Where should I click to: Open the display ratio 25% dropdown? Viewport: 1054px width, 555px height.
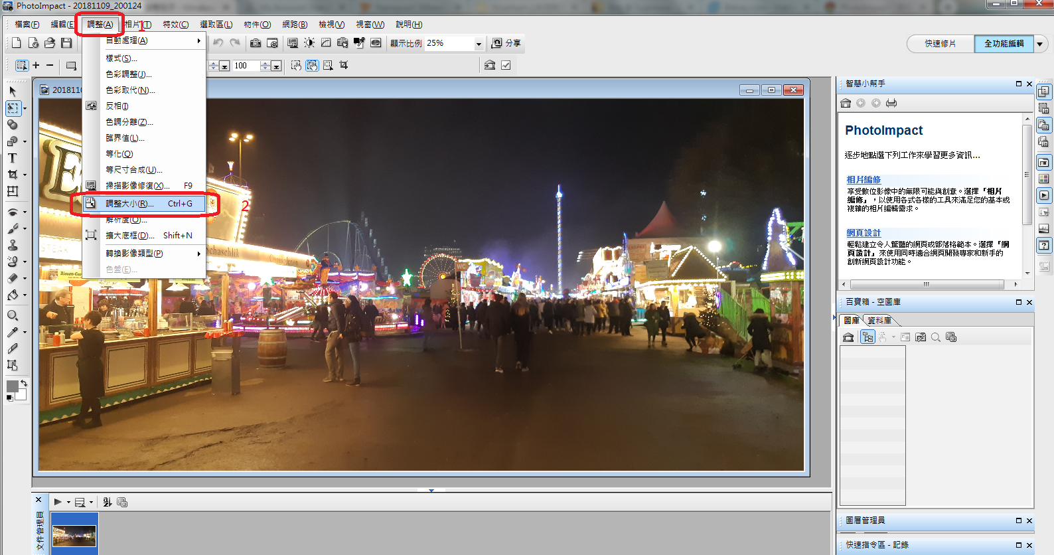coord(479,44)
